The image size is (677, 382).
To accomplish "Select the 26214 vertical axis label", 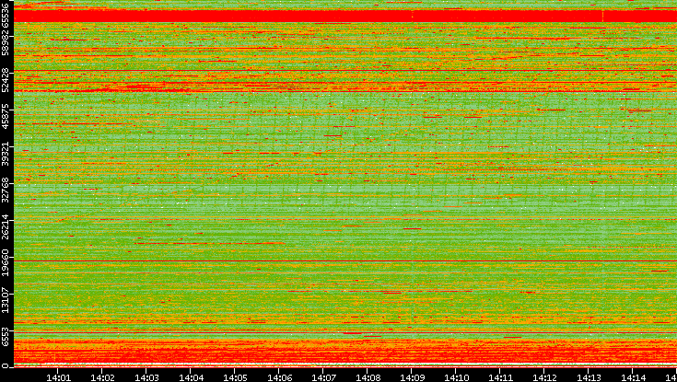I will click(5, 226).
